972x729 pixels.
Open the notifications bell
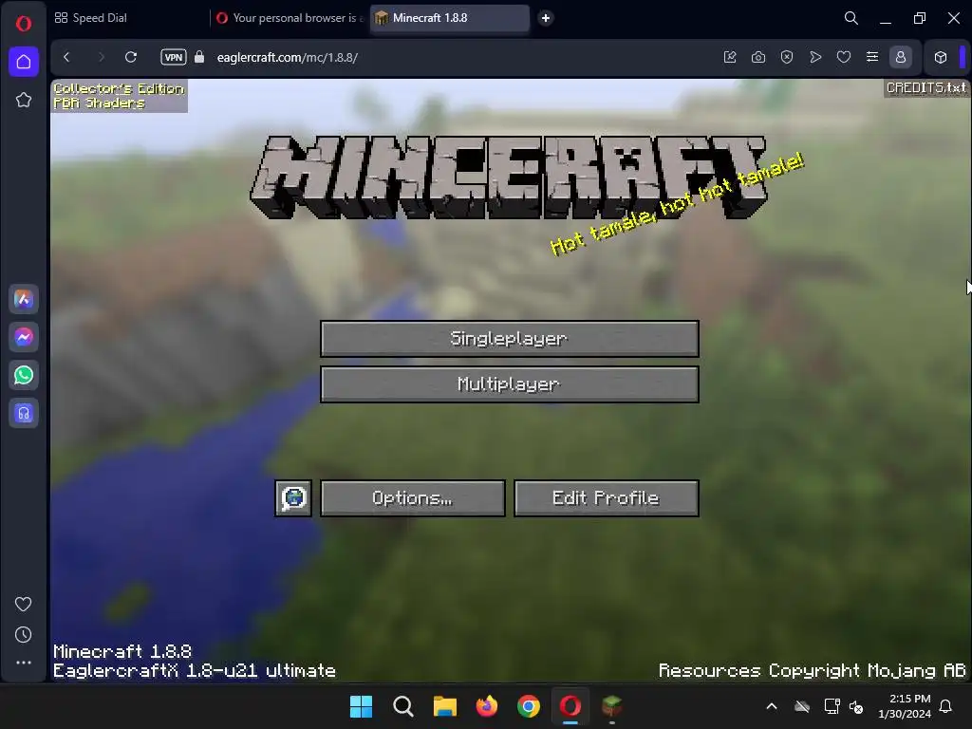946,706
